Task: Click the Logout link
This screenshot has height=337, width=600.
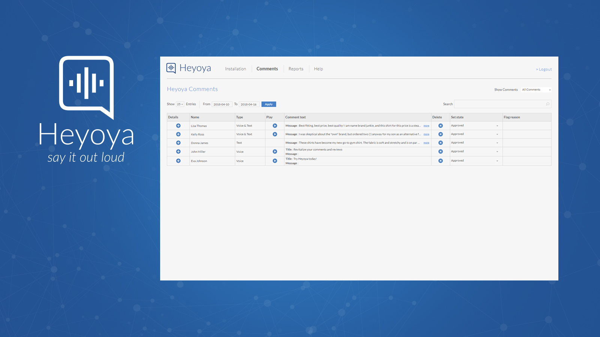Action: click(x=544, y=69)
